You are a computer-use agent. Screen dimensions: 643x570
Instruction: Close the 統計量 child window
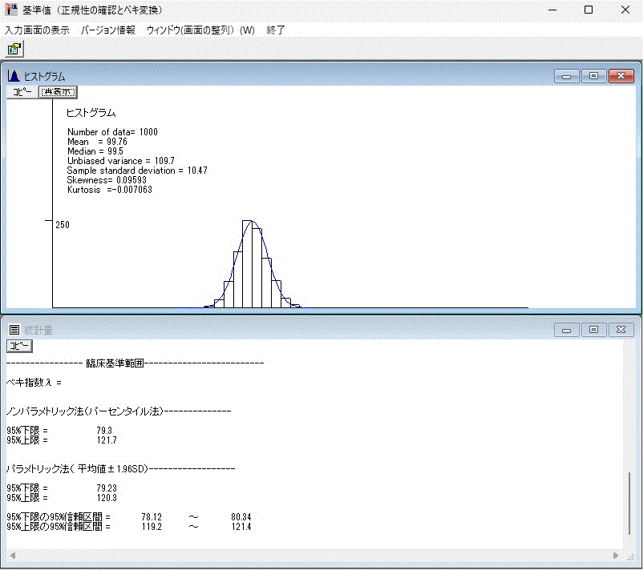pos(621,330)
